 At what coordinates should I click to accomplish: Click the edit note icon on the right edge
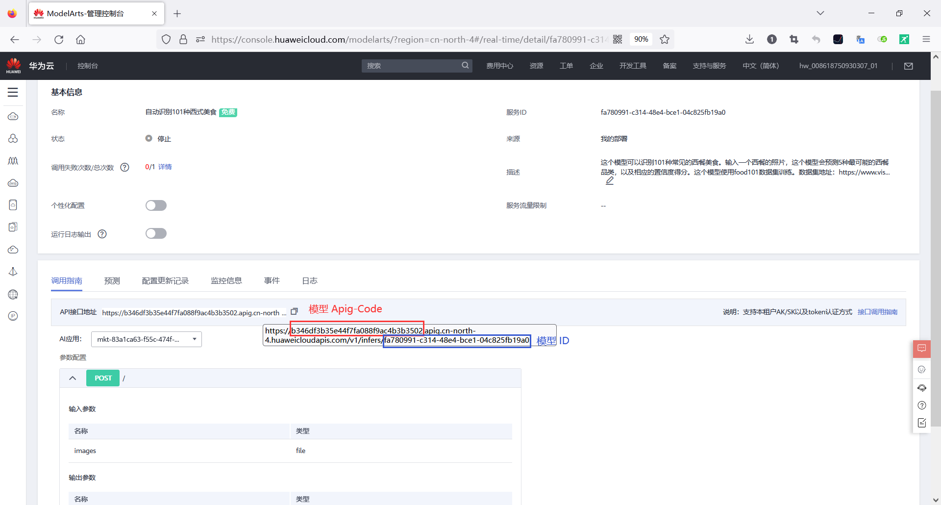(x=922, y=423)
